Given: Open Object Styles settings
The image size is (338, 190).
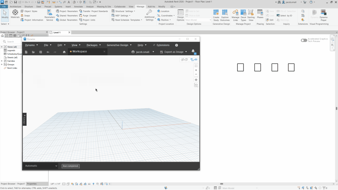Looking at the screenshot, I should click(x=29, y=11).
